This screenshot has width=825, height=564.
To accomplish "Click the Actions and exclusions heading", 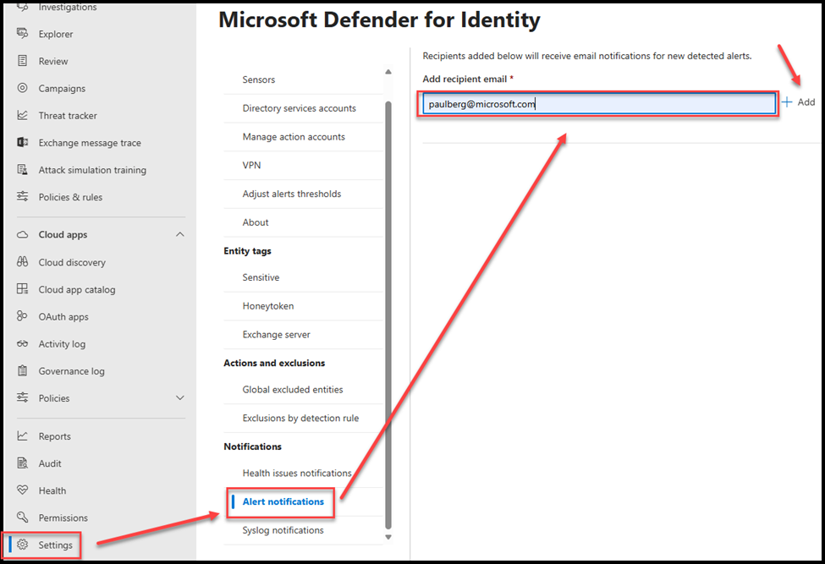I will 274,363.
